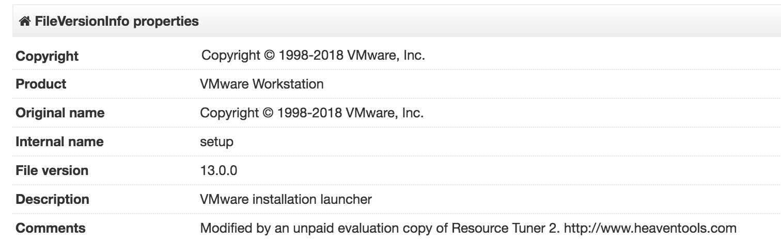Select the 'setup' internal name value

(x=216, y=142)
